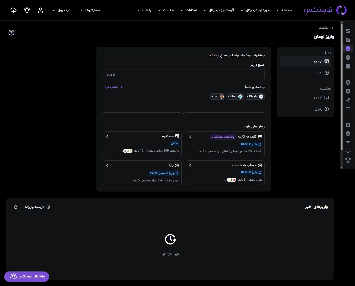Open the profile card icon in sidebar
Image resolution: width=355 pixels, height=286 pixels.
[x=348, y=125]
